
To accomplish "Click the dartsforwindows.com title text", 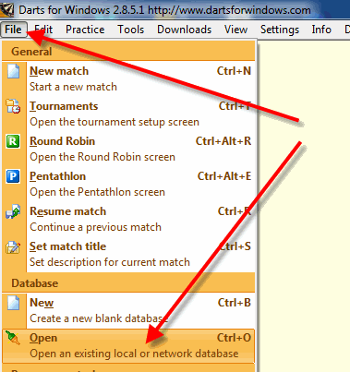I will pos(229,10).
